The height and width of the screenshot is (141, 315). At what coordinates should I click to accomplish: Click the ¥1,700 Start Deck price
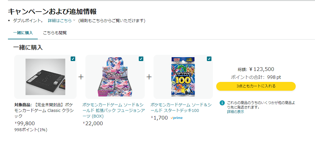click(x=159, y=118)
